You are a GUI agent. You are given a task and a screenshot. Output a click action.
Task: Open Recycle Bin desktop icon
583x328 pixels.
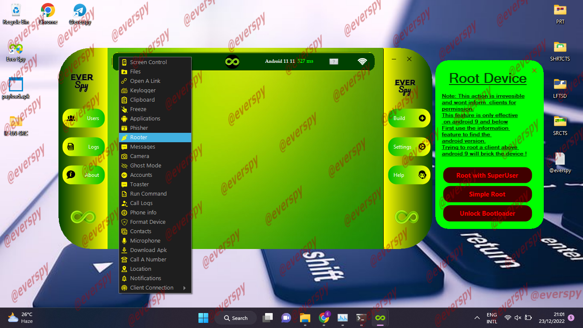click(x=16, y=14)
